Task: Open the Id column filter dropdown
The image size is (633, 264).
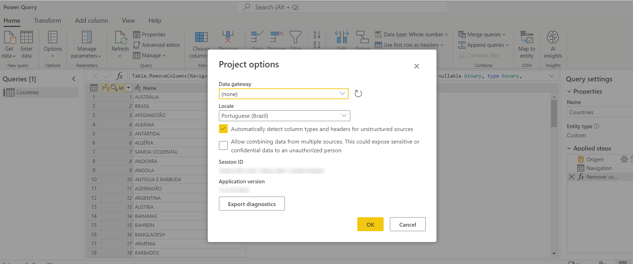Action: point(129,88)
